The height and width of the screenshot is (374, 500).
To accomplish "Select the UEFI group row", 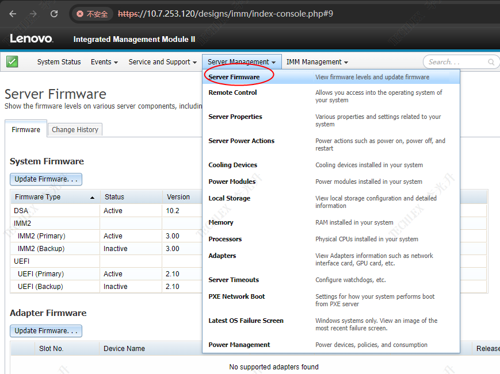I will (106, 261).
